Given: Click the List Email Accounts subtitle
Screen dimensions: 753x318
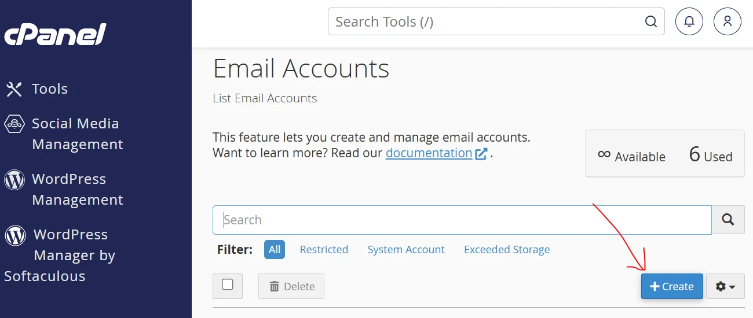Looking at the screenshot, I should (x=265, y=98).
